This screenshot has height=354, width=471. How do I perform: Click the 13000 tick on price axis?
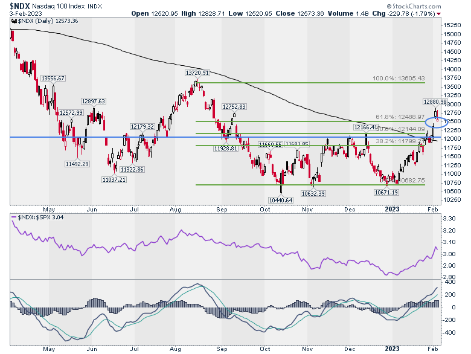(452, 105)
